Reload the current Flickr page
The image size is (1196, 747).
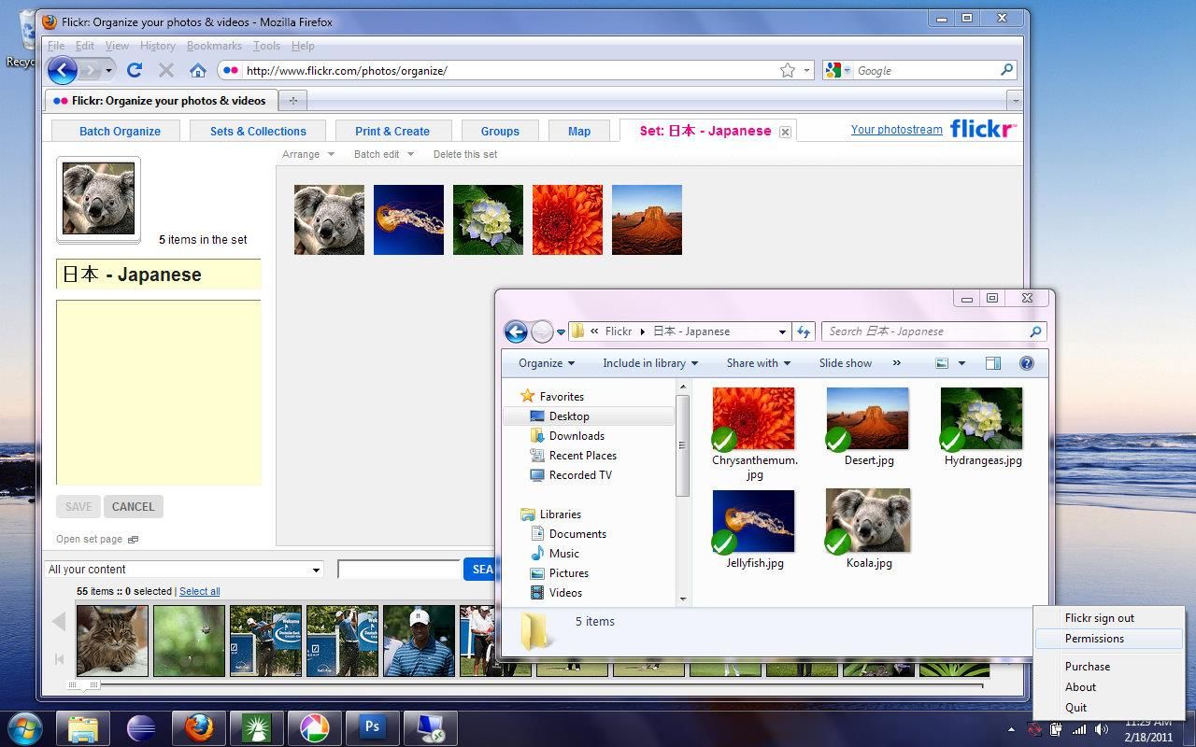point(134,69)
